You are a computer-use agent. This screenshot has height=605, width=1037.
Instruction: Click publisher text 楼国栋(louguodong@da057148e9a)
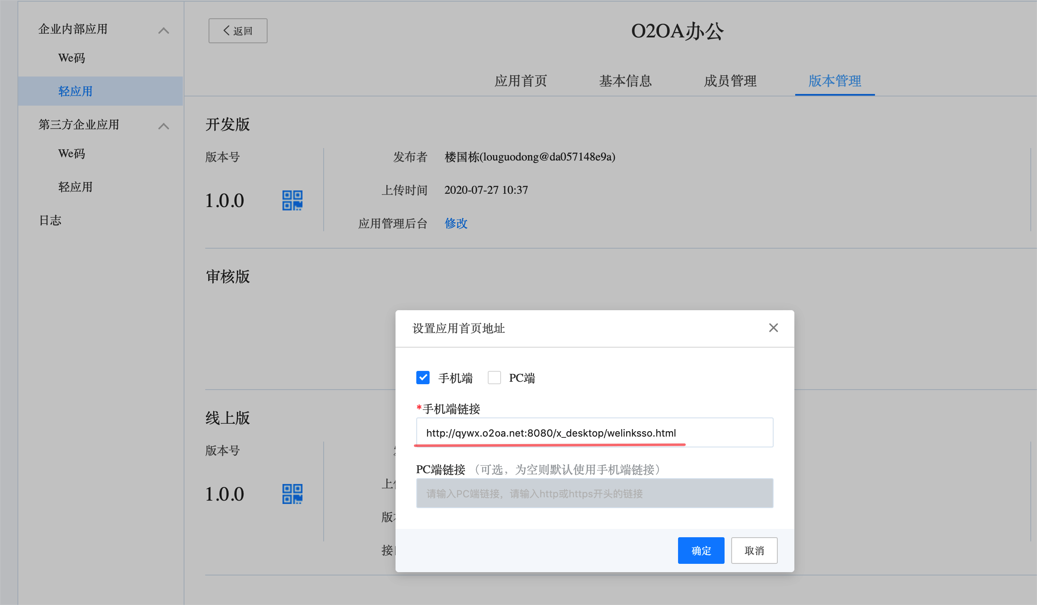530,157
